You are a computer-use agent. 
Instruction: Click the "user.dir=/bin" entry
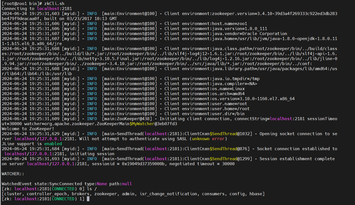(228, 114)
